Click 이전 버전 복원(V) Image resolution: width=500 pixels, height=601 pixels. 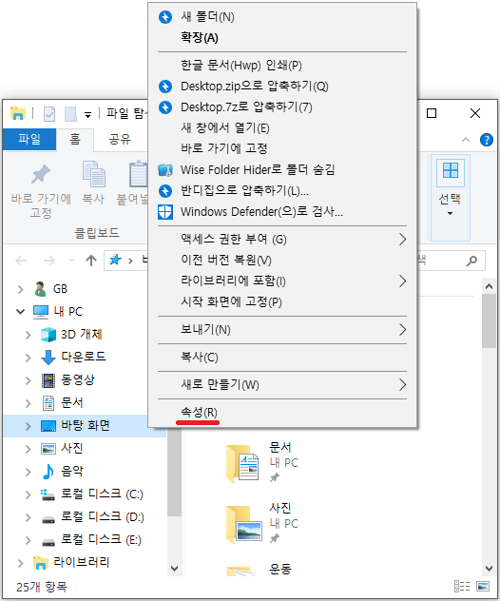(282, 261)
